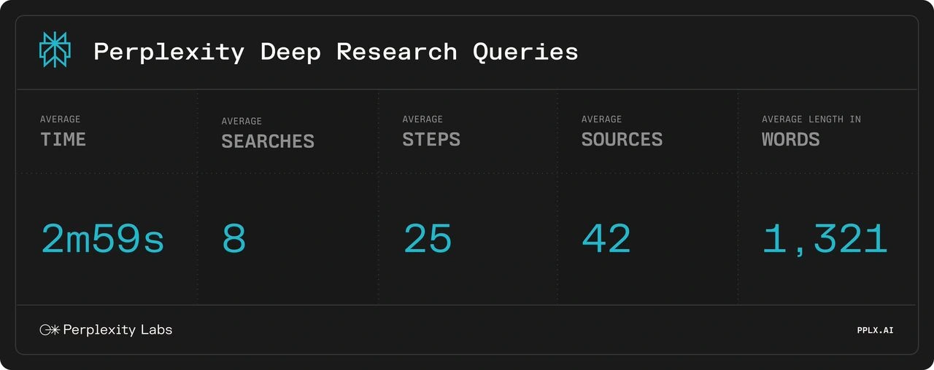Screen dimensions: 934x370
Task: Click the 'SEARCHES' column label
Action: (268, 141)
